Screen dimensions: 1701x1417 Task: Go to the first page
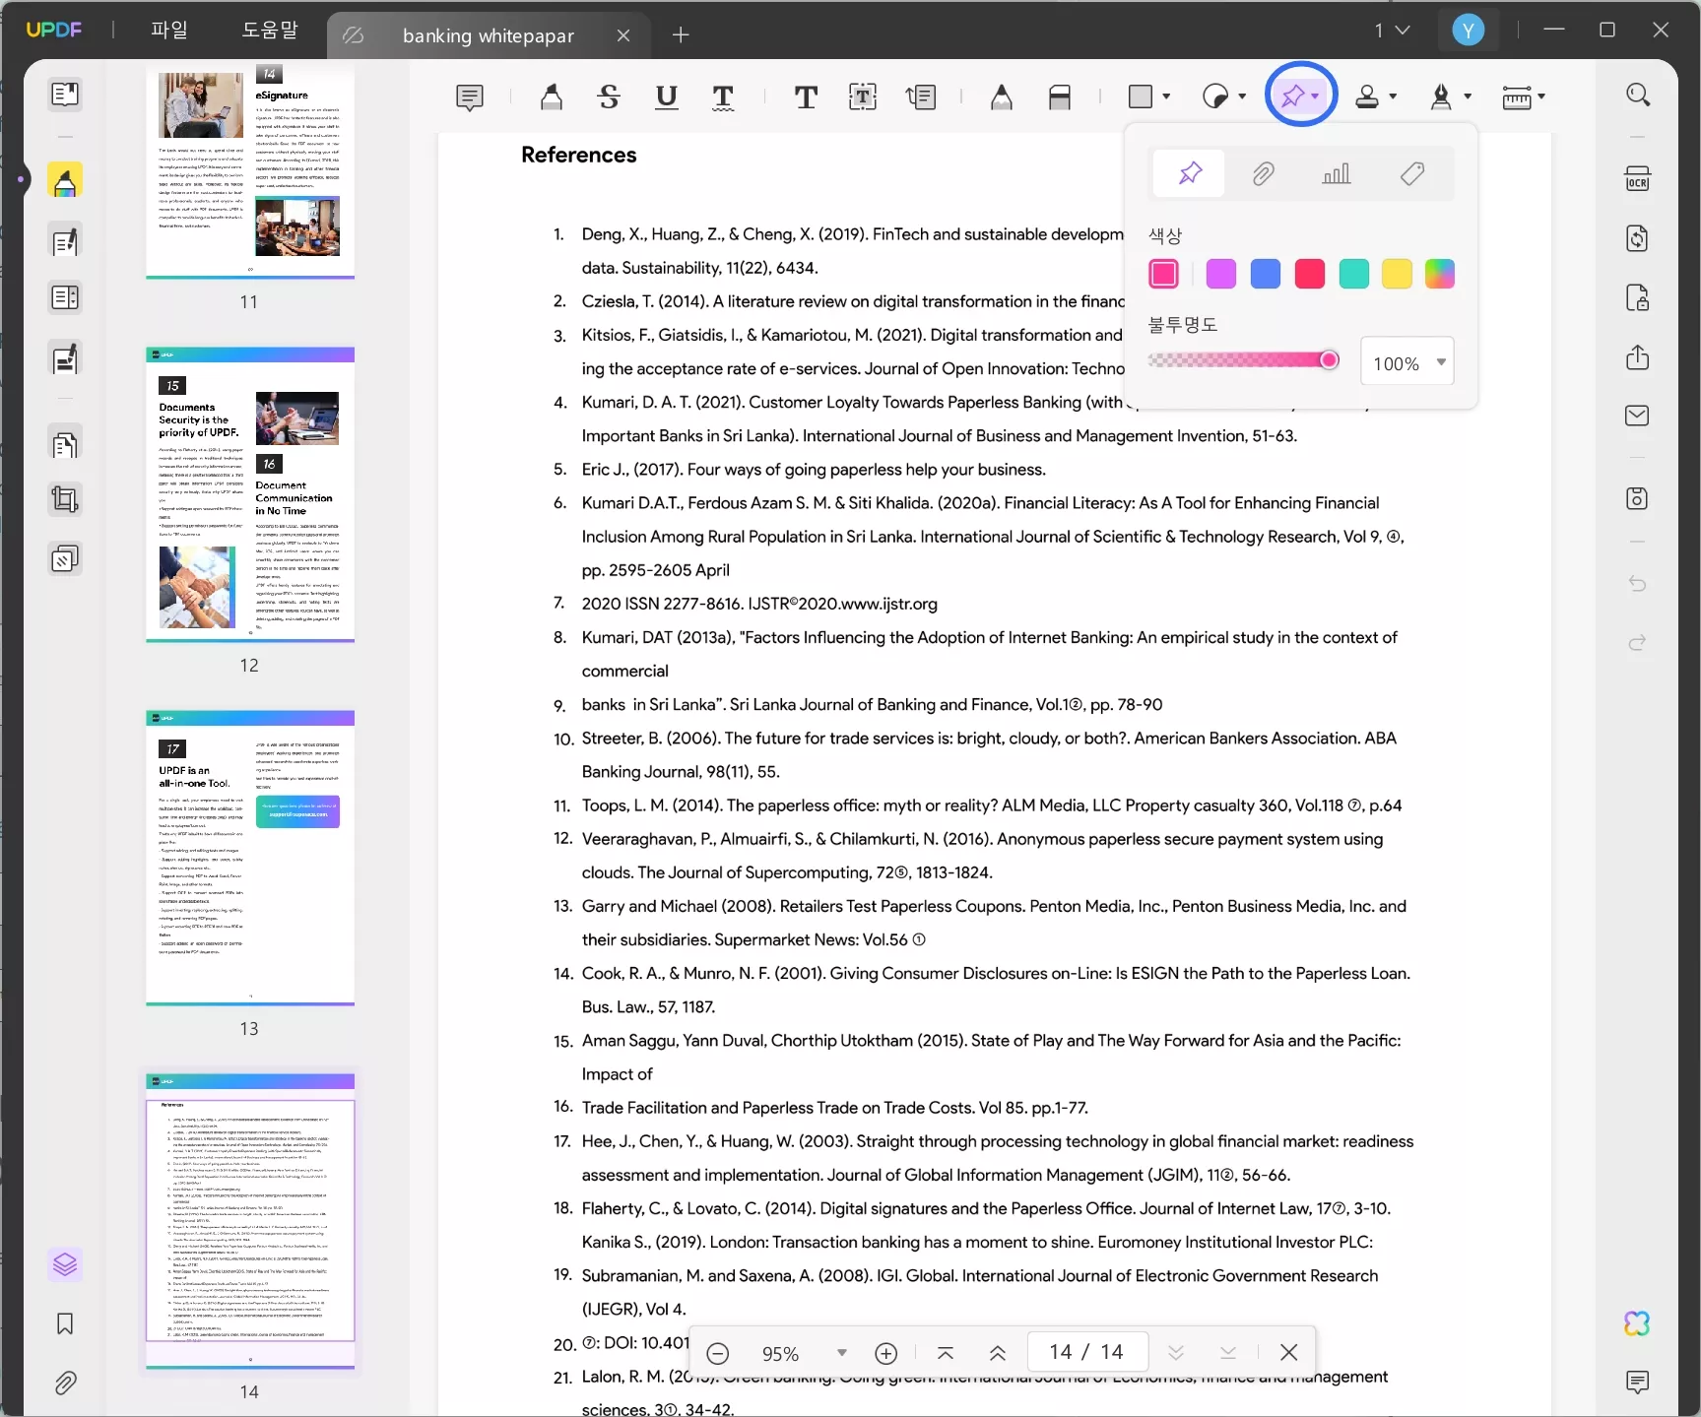(x=946, y=1353)
